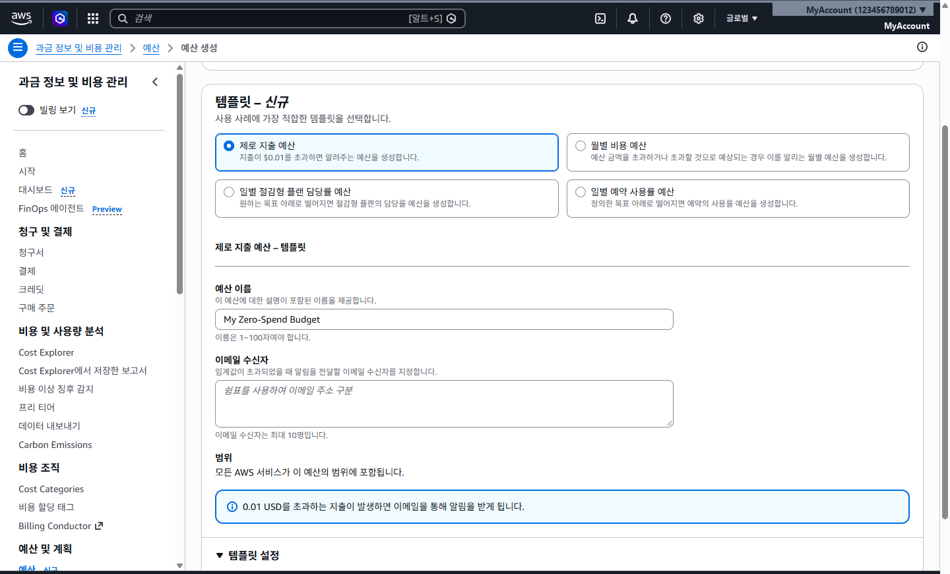The width and height of the screenshot is (950, 574).
Task: Open Cost Categories in the sidebar
Action: 51,489
